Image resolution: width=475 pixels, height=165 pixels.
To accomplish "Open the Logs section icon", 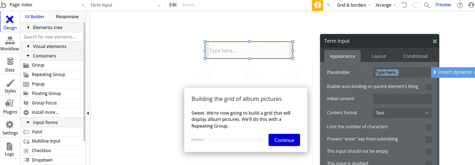I will (10, 146).
